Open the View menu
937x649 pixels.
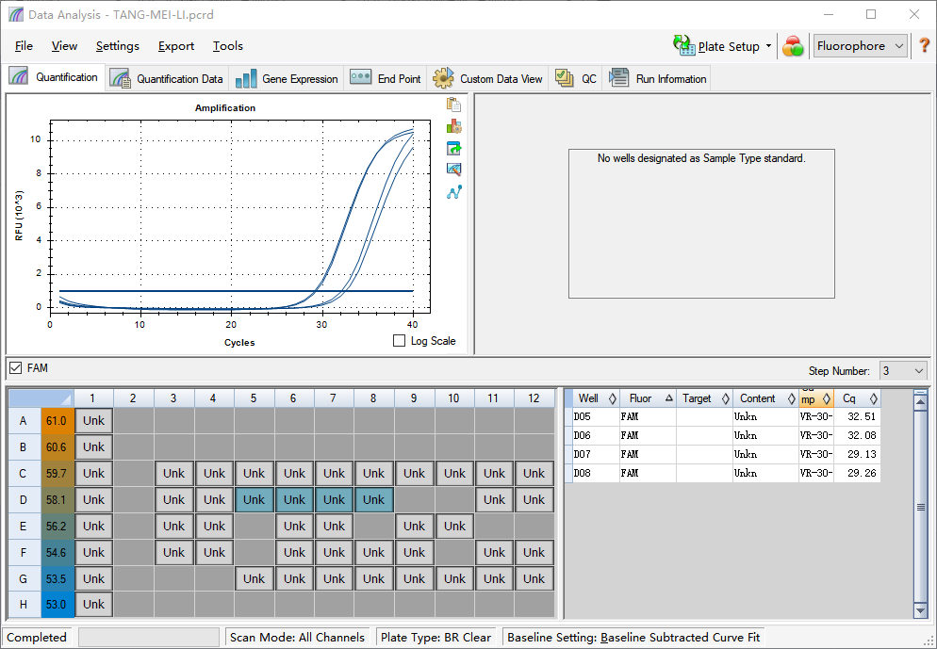[x=64, y=46]
